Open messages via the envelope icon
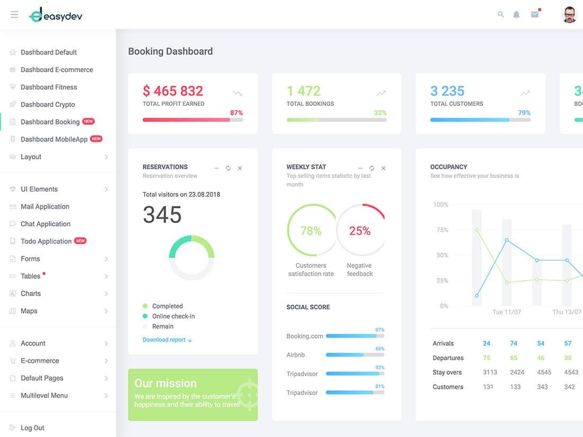 (x=535, y=14)
